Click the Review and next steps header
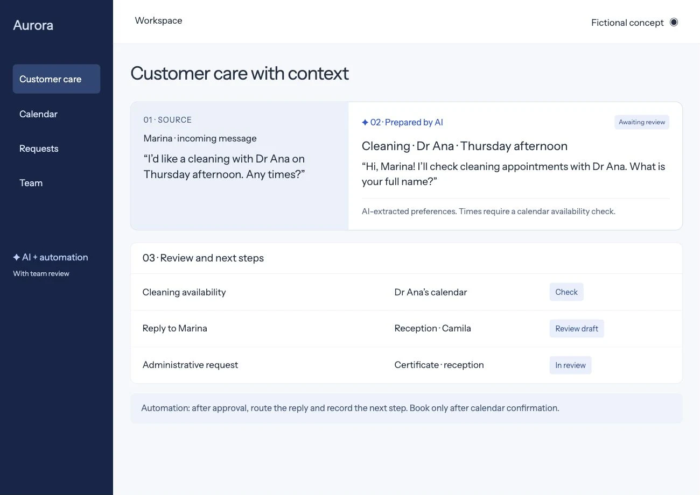Screen dimensions: 700x495 click(203, 258)
